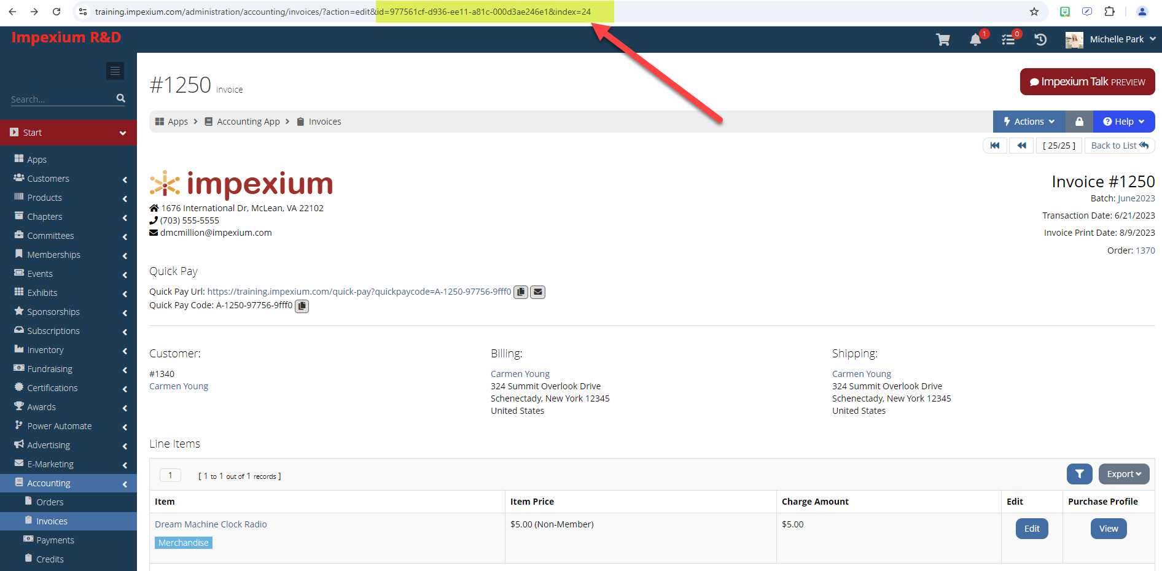Click the Merchandise tag

coord(184,543)
